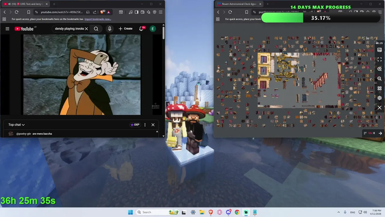Open Brave Rewards triangle icon on YouTube
Viewport: 385px width, 217px height.
click(x=108, y=12)
